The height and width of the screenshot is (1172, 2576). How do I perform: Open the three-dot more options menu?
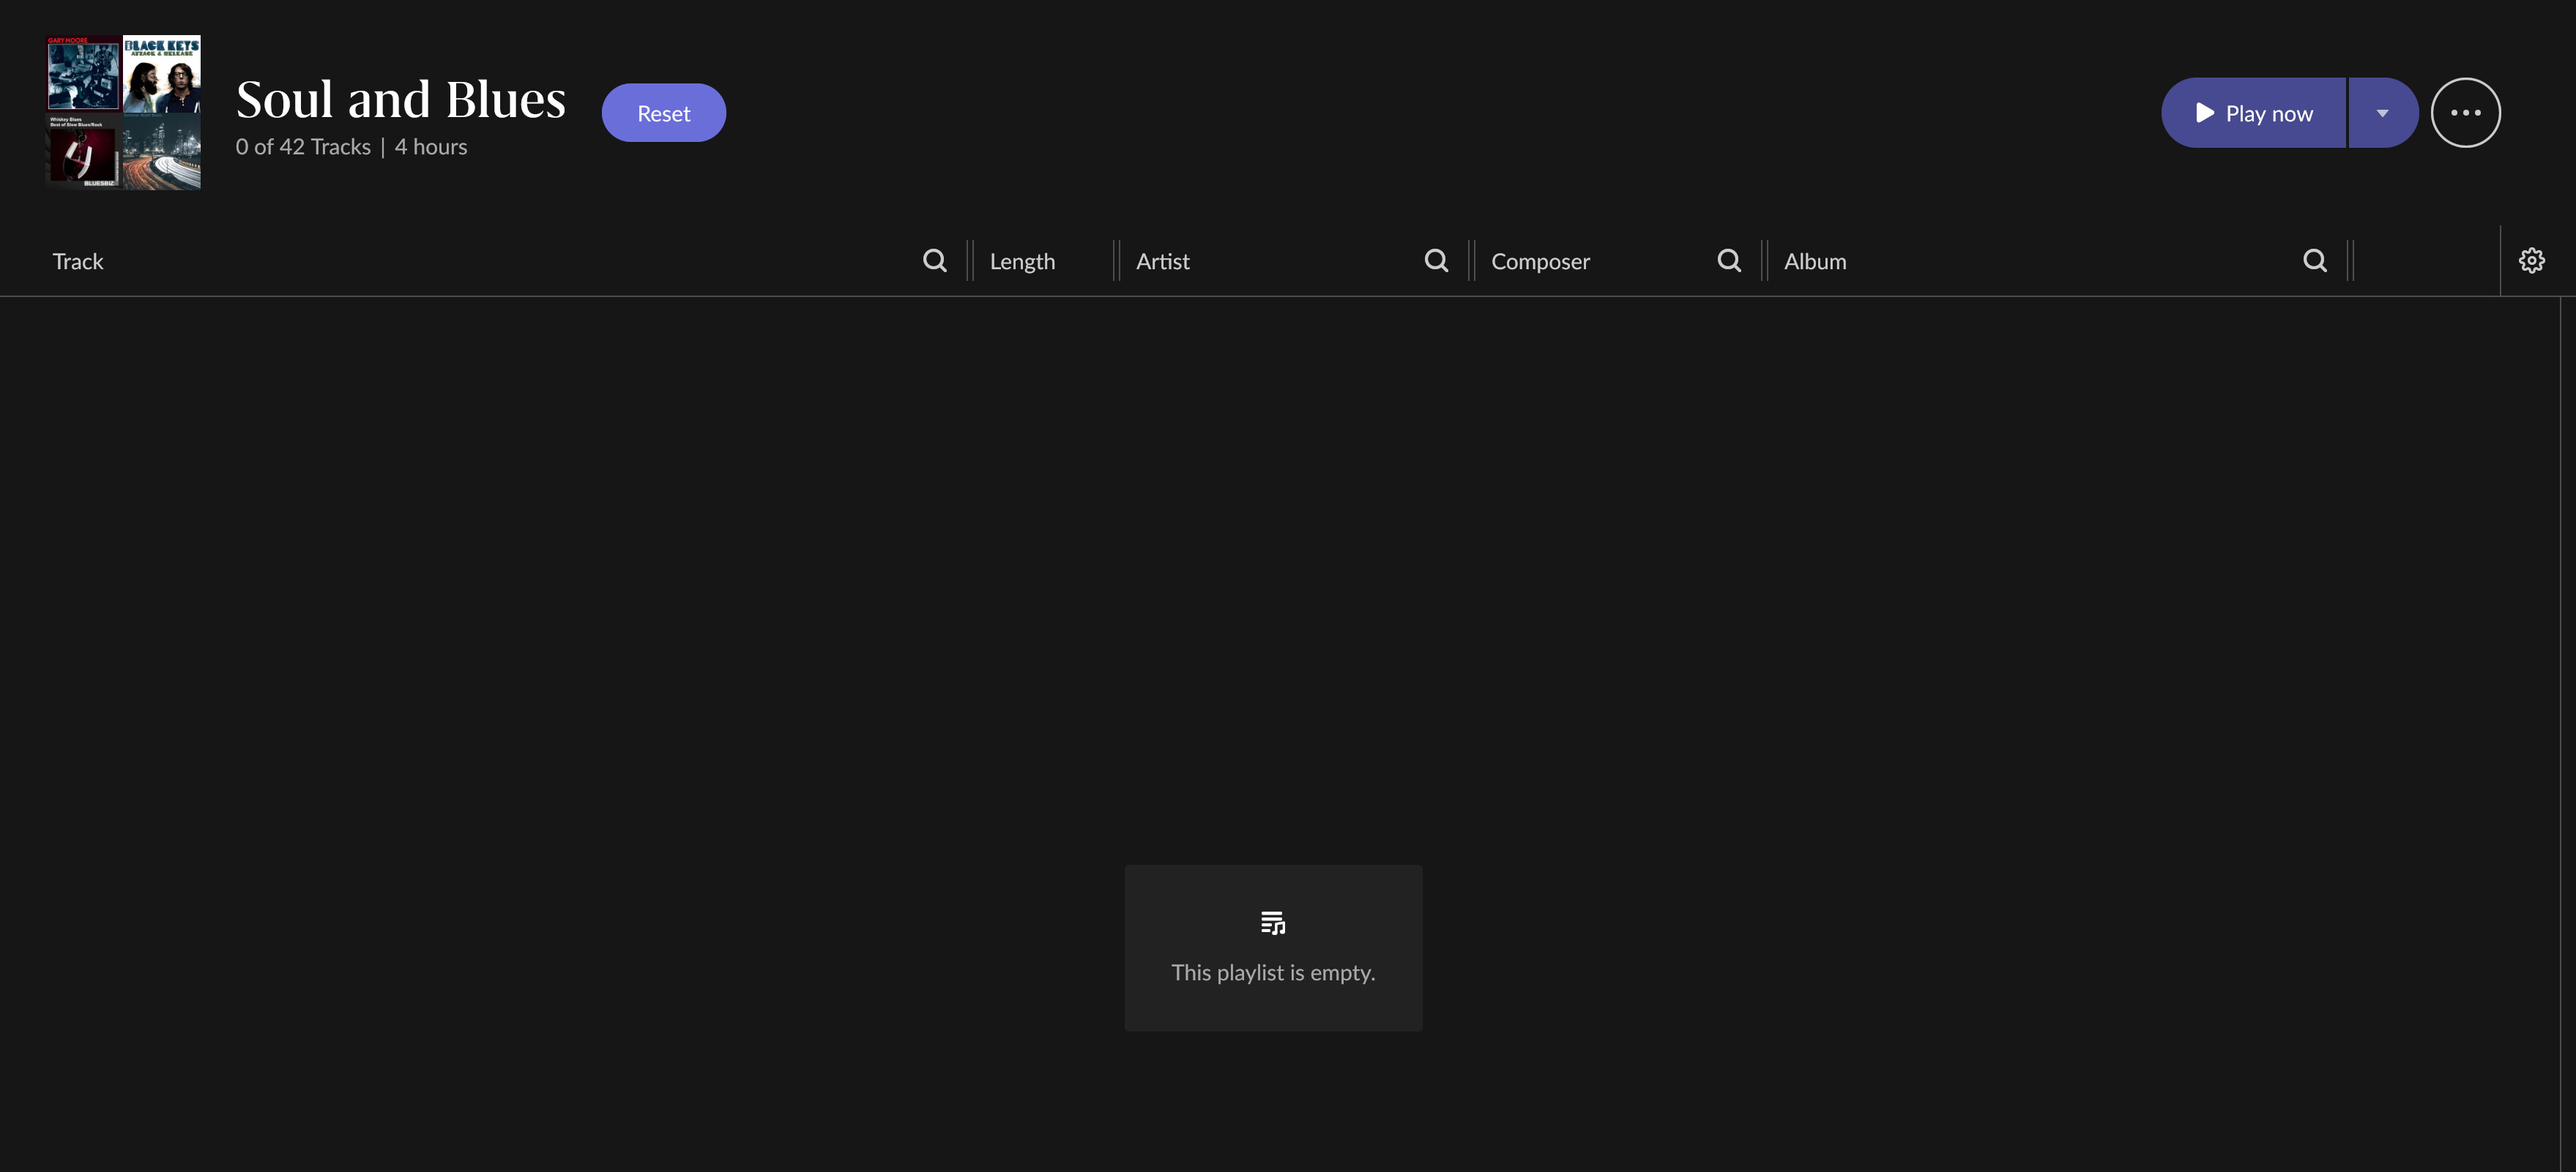pos(2465,113)
